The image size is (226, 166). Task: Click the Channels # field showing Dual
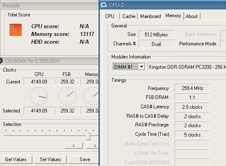tap(156, 44)
